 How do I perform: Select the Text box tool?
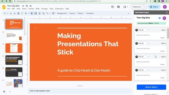click(x=36, y=13)
